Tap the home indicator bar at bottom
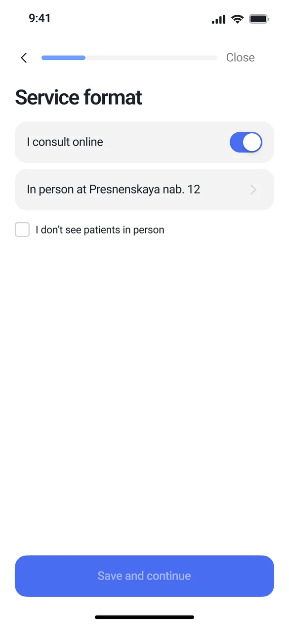Viewport: 289px width, 625px height. tap(144, 617)
